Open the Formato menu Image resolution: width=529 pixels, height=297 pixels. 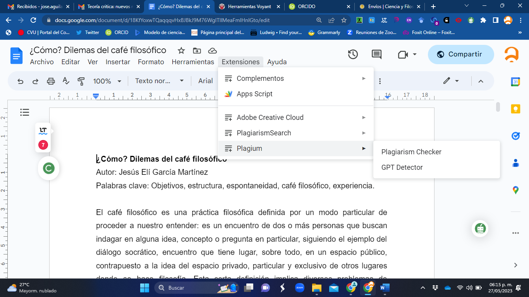point(151,62)
